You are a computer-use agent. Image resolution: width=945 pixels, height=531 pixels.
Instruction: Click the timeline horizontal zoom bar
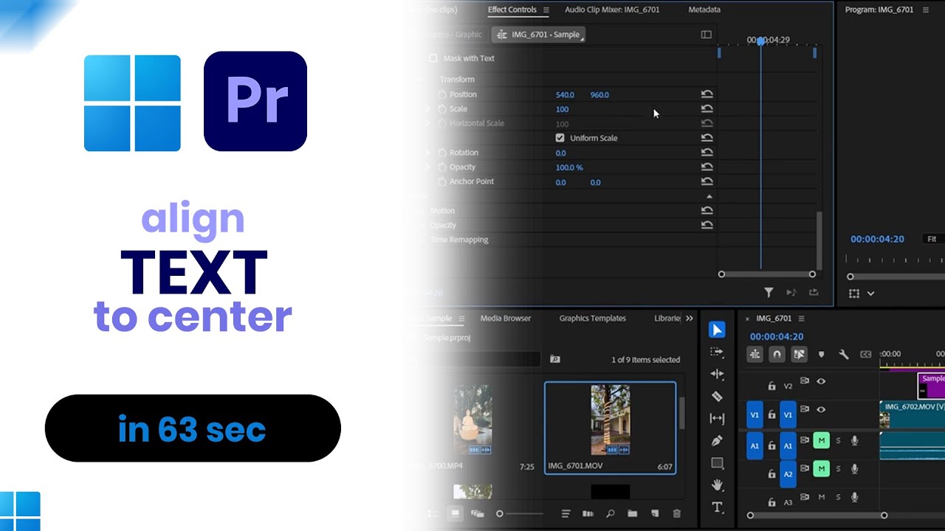817,516
